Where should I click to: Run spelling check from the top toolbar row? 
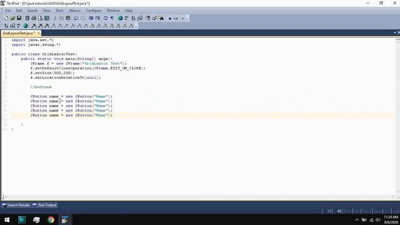point(126,18)
